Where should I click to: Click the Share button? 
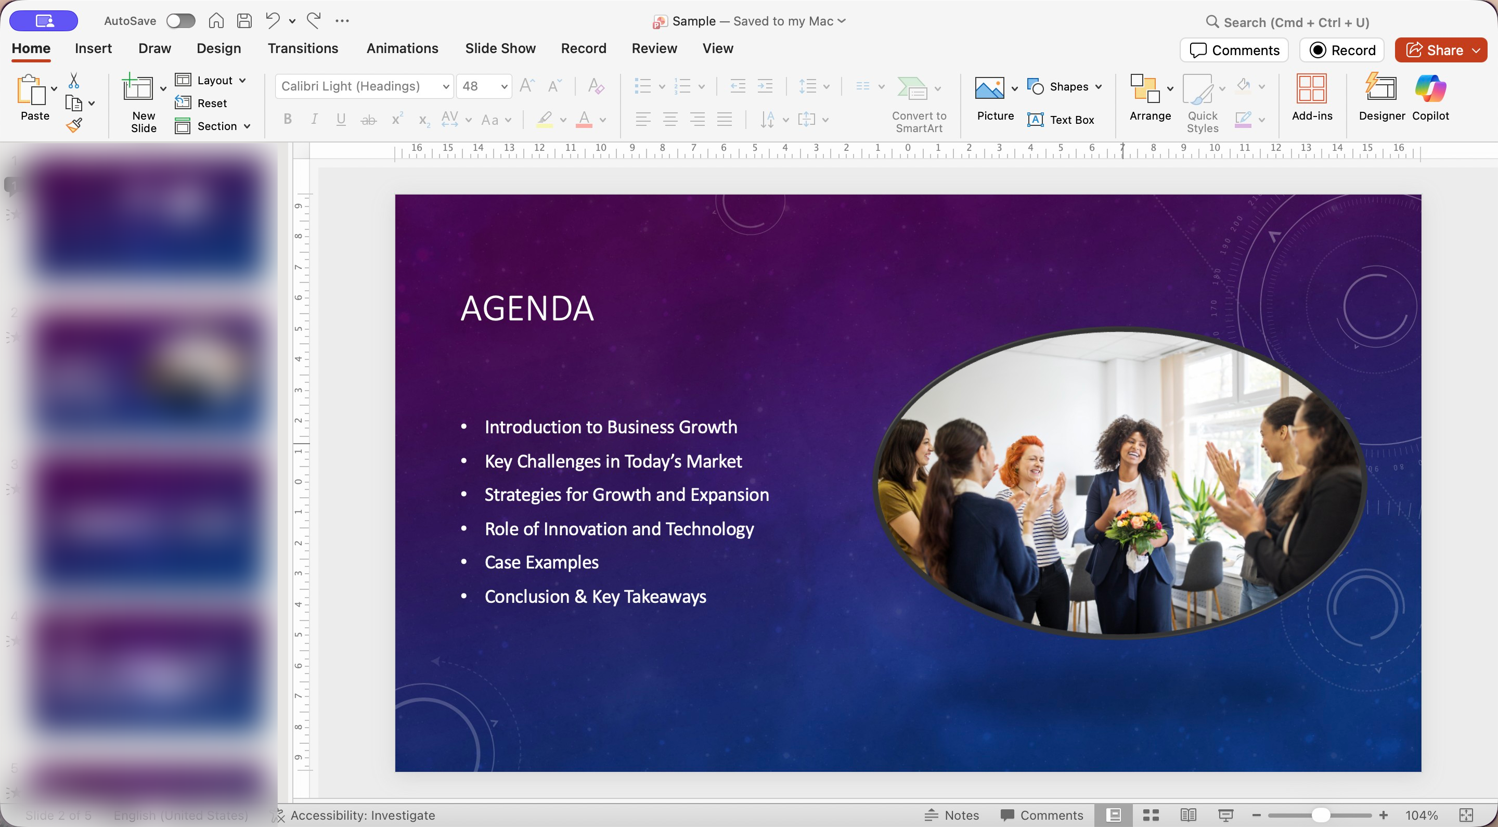click(1434, 50)
